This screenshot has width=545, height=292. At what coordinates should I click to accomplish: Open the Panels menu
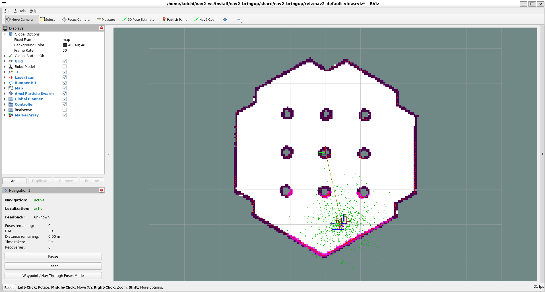tap(20, 11)
